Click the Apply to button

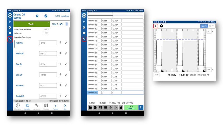click(204, 26)
